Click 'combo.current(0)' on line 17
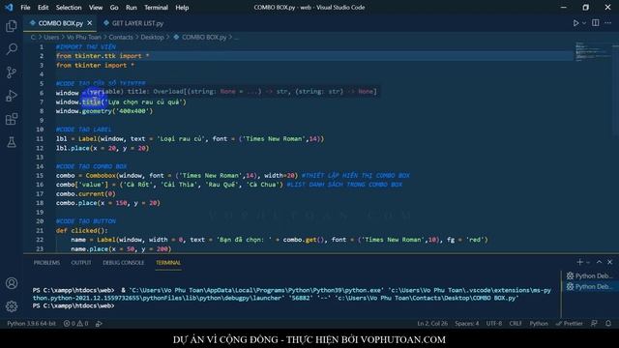The height and width of the screenshot is (348, 619). [86, 193]
